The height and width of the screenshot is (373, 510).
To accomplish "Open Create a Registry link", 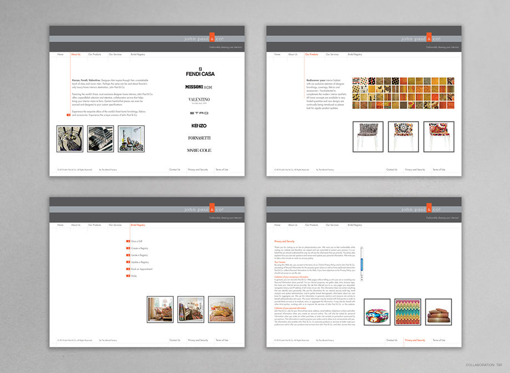I will click(140, 248).
